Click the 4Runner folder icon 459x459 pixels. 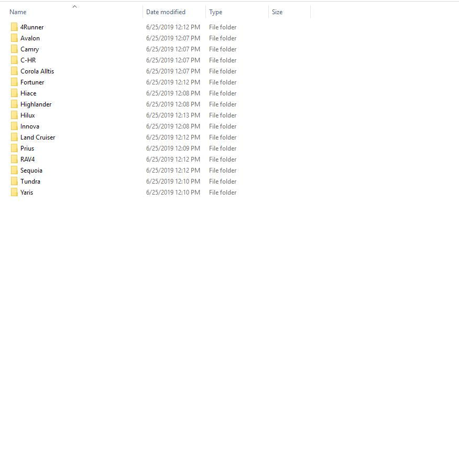tap(14, 27)
